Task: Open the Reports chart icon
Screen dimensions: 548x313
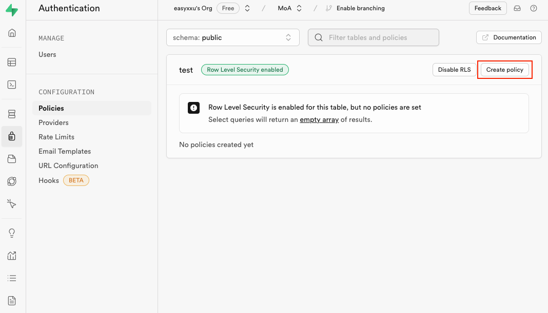Action: (12, 256)
